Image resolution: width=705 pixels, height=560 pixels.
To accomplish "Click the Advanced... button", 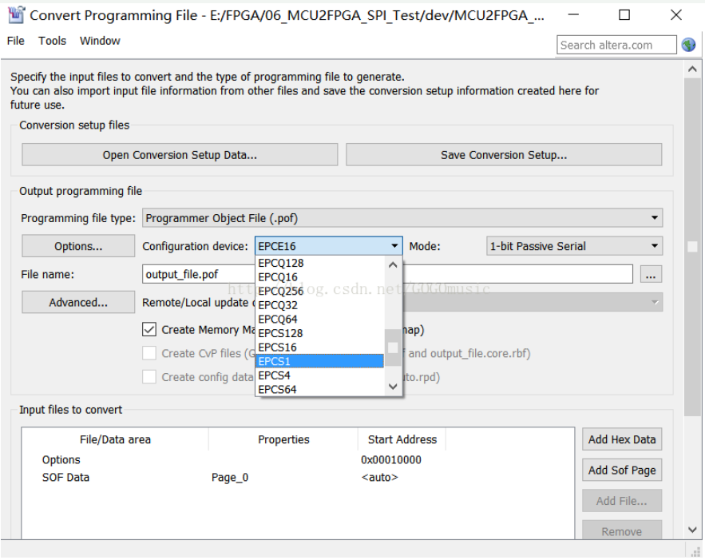I will pyautogui.click(x=78, y=302).
